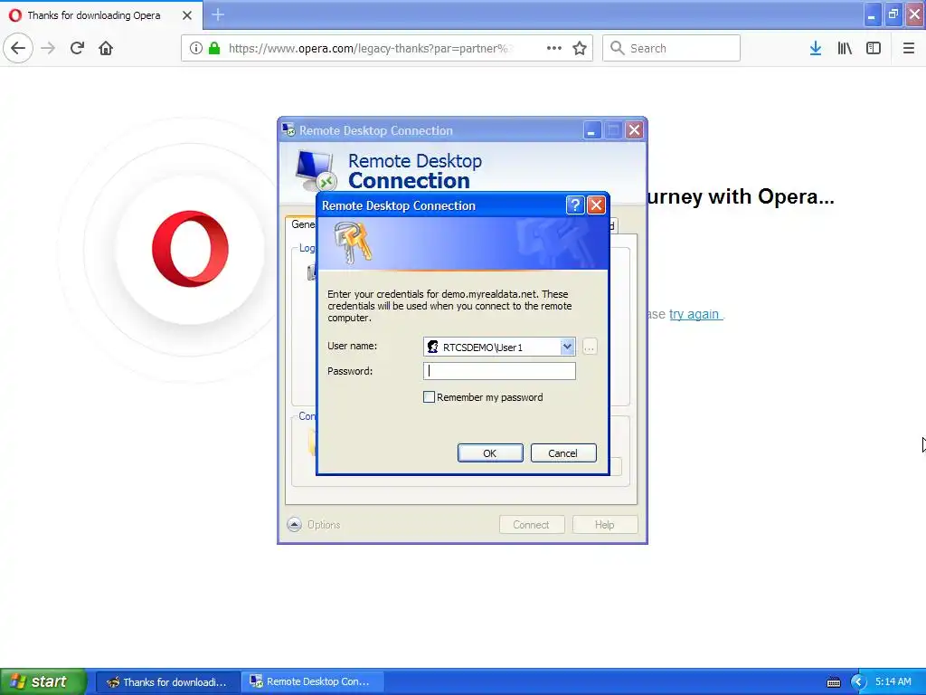Switch to 'Thanks for downloadi...' taskbar item
This screenshot has width=926, height=695.
point(167,682)
